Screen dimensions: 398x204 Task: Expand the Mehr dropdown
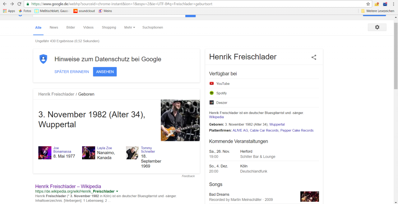coord(130,27)
